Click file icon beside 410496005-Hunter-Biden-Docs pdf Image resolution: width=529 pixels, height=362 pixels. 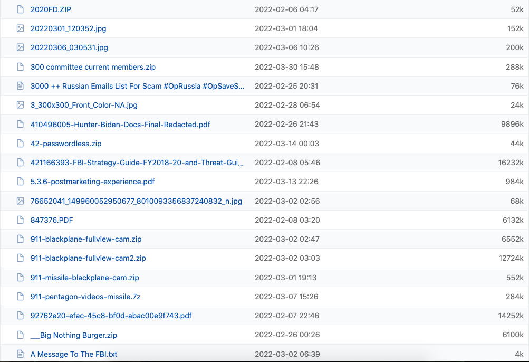[20, 124]
